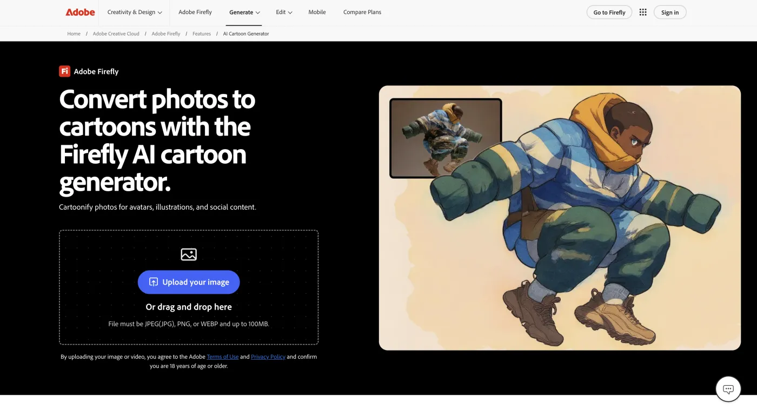Image resolution: width=757 pixels, height=417 pixels.
Task: Click the 'Or drag and drop here' text
Action: click(x=189, y=307)
